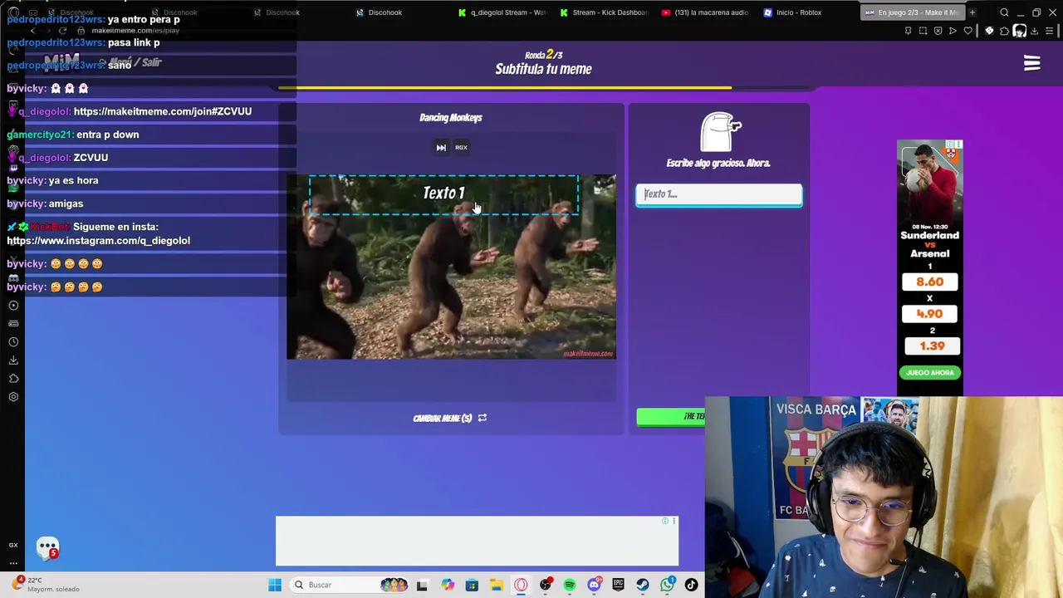Click the browser downloads arrow in toolbar

pos(1034,31)
